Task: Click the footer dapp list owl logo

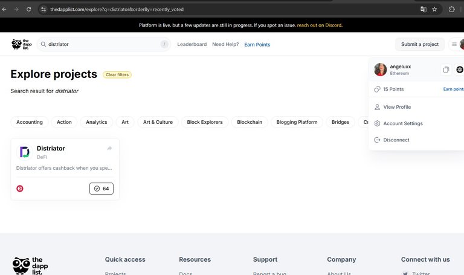Action: pos(30,265)
